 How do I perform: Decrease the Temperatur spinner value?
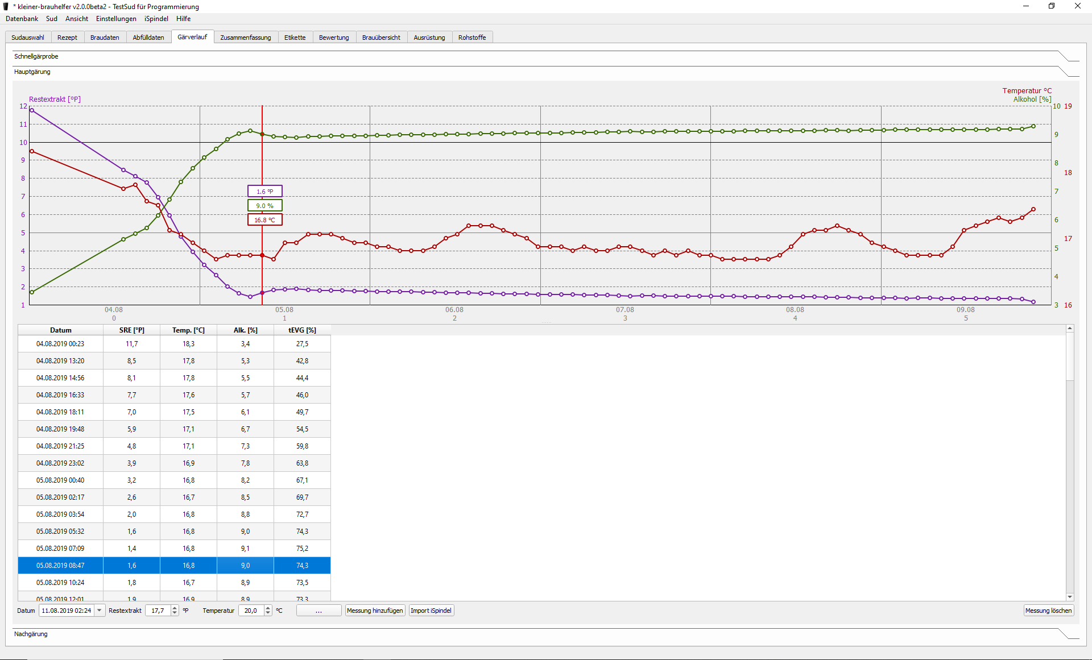tap(268, 613)
